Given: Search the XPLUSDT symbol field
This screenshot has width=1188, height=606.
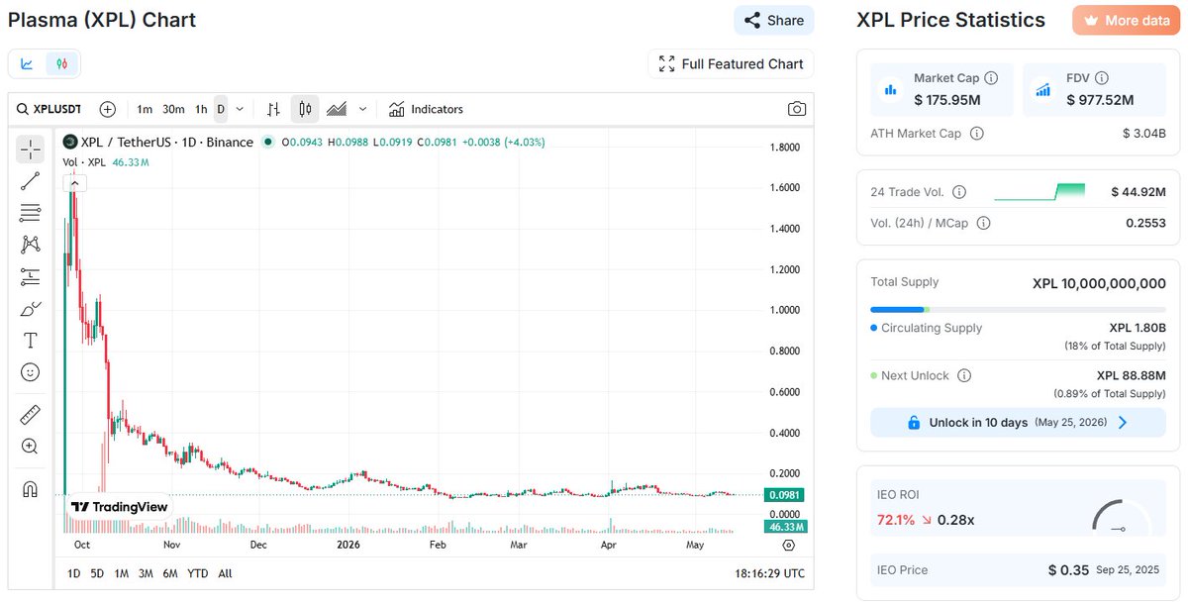Looking at the screenshot, I should 50,109.
